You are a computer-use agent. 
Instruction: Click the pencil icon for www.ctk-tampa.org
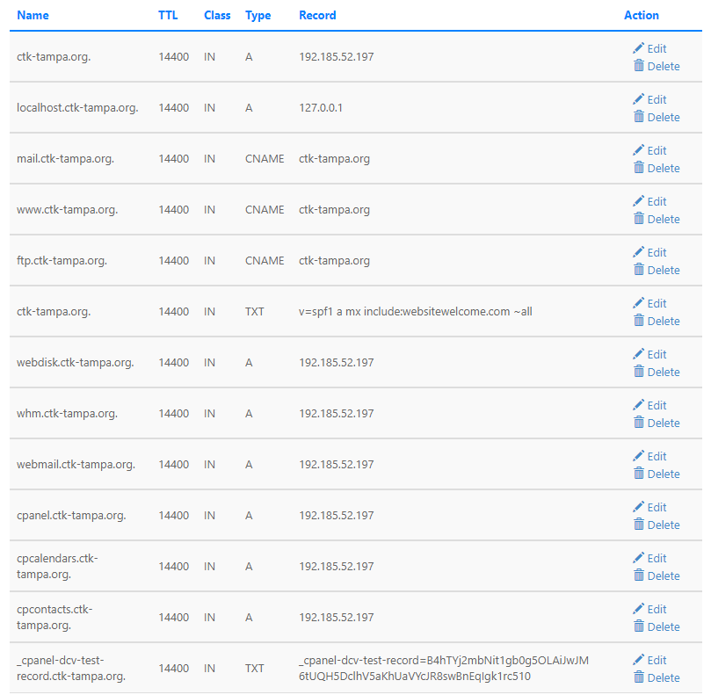639,201
